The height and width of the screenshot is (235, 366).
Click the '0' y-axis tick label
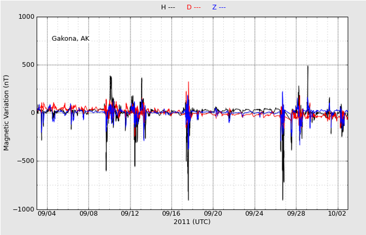(x=33, y=113)
